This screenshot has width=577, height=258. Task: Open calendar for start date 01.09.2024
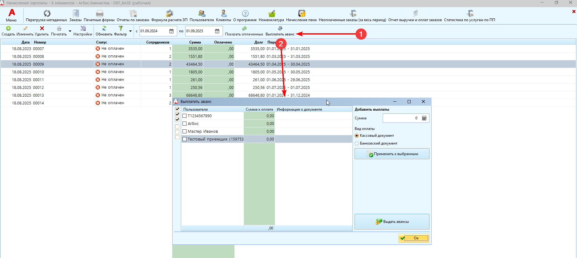click(171, 31)
